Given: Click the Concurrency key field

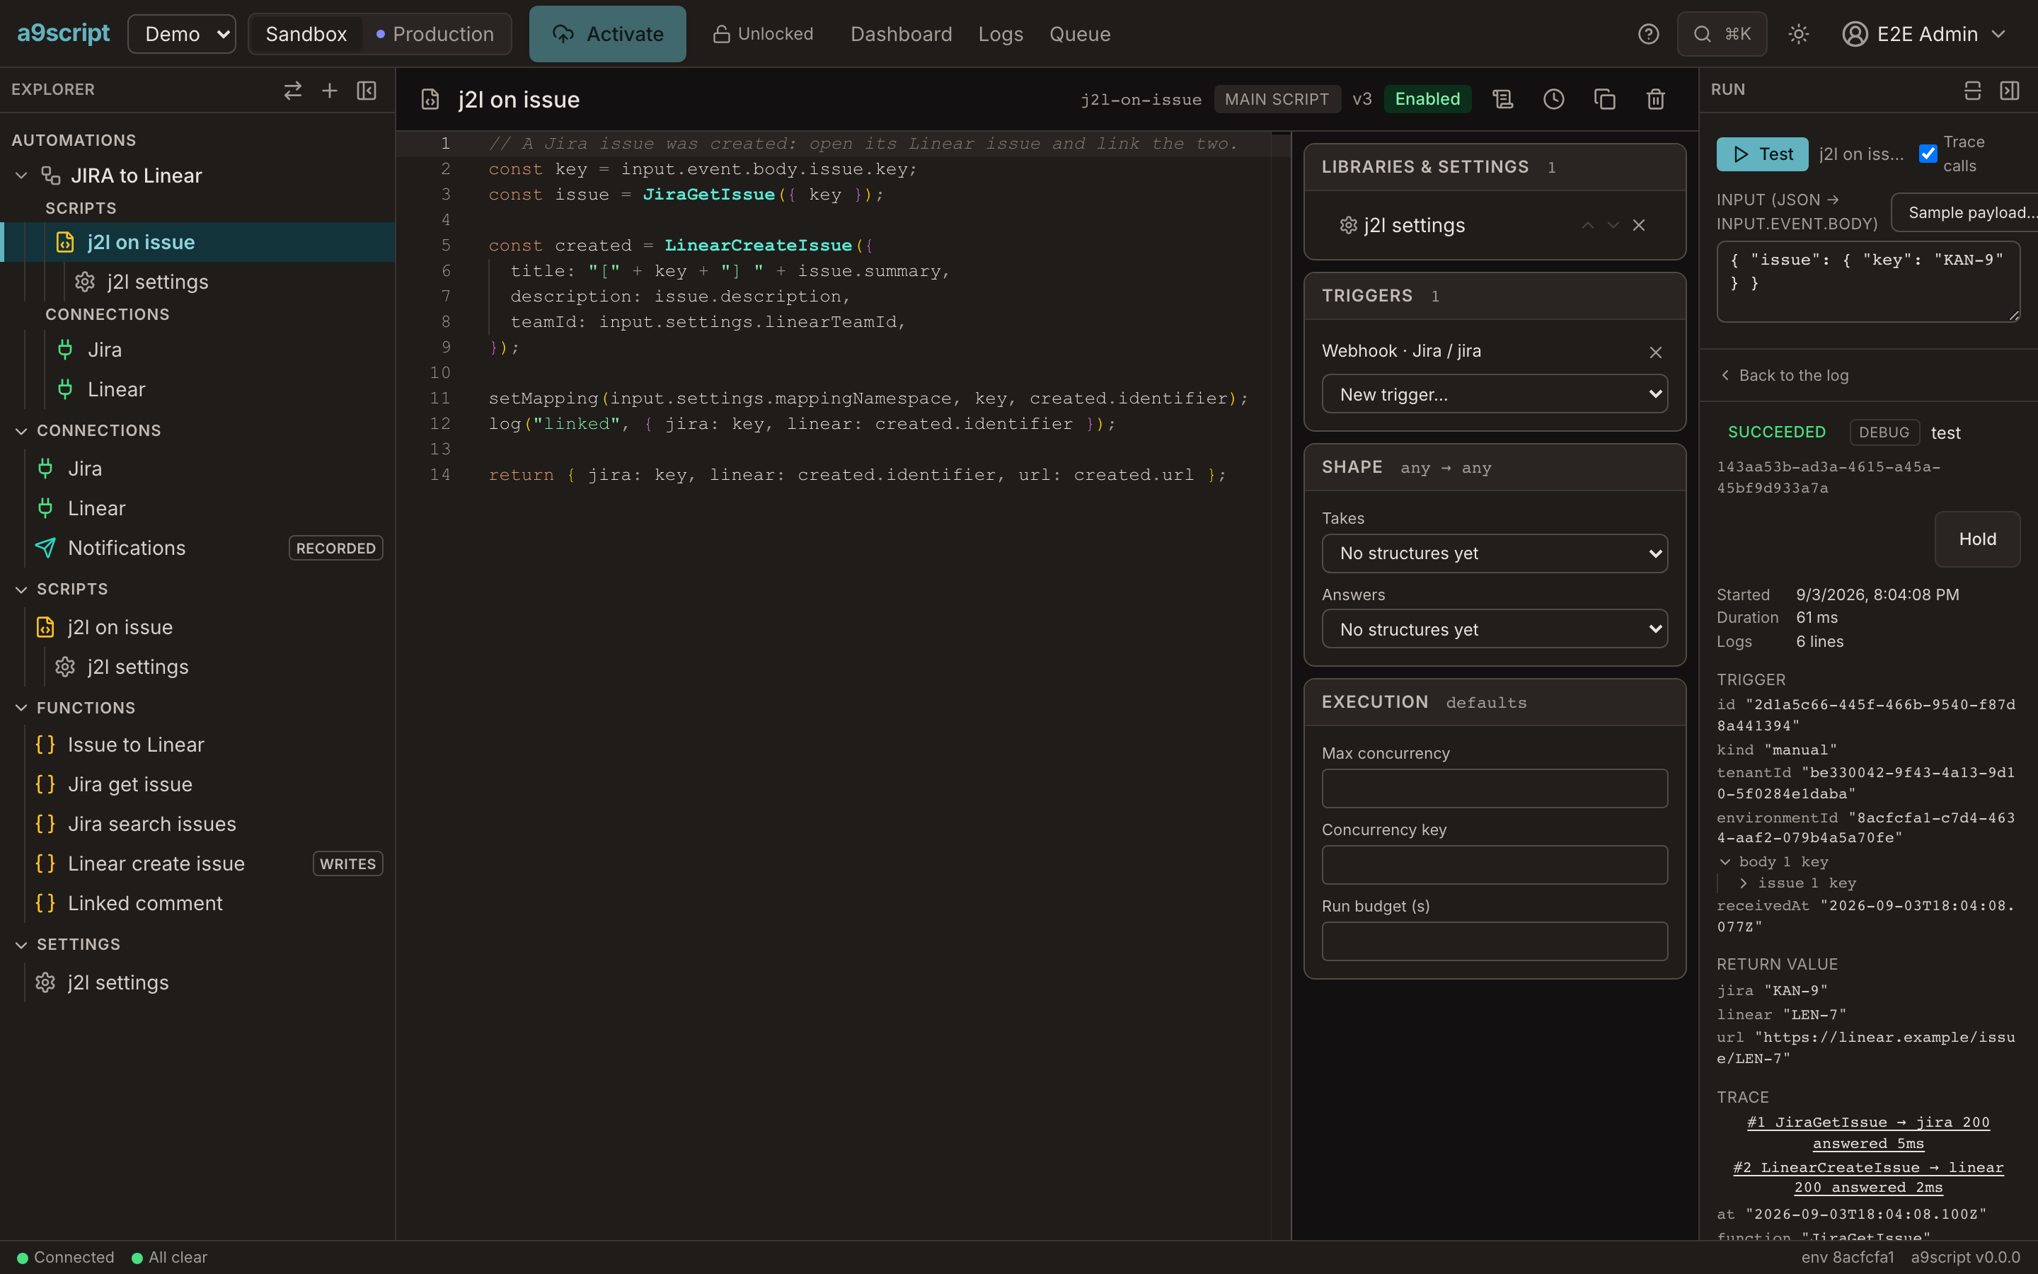Looking at the screenshot, I should click(1495, 864).
